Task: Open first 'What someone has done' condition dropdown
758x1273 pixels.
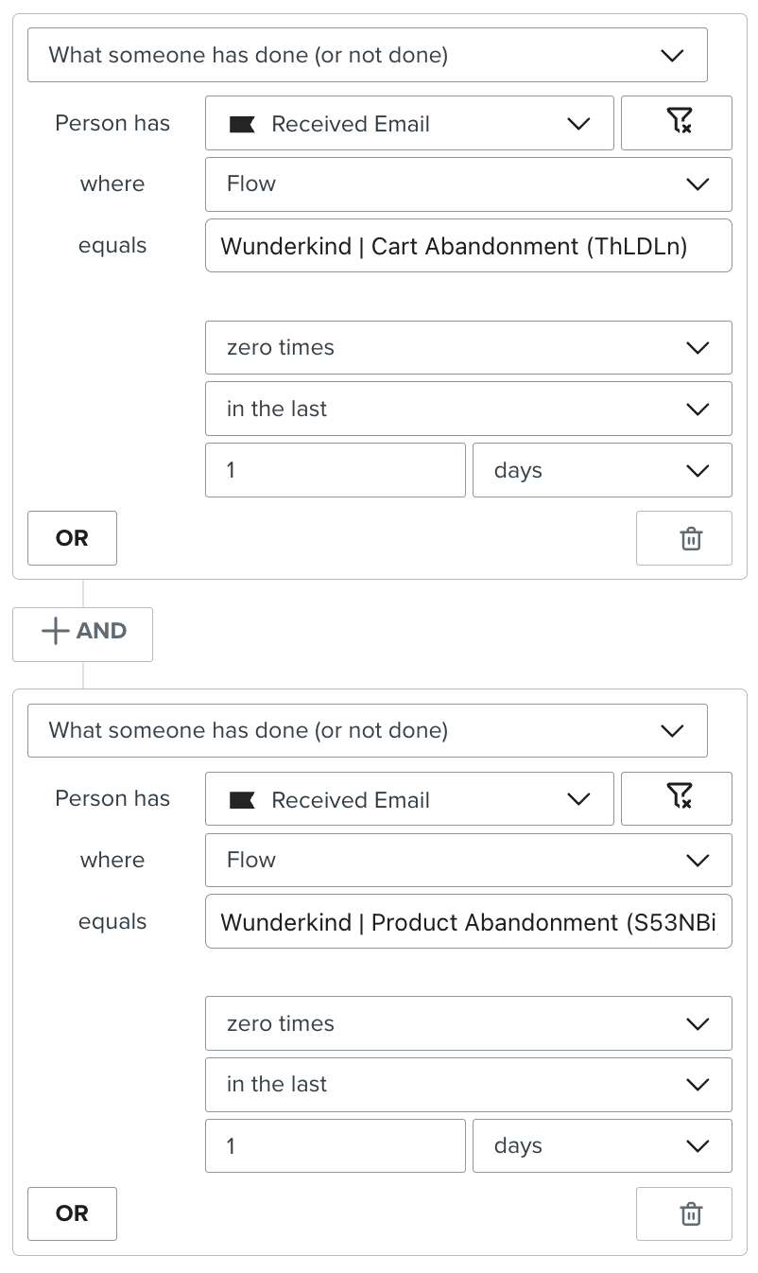Action: 367,55
